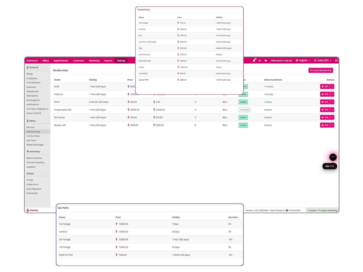Open the user profile icon

click(x=336, y=60)
